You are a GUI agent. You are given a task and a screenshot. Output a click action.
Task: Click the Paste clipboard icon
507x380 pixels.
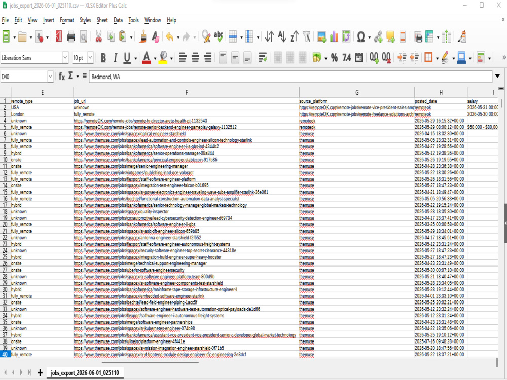click(x=123, y=37)
